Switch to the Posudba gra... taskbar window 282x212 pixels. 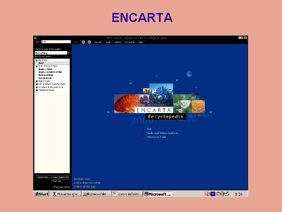[x=67, y=194]
